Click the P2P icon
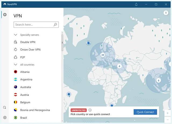This screenshot has height=124, width=172. coord(16,57)
